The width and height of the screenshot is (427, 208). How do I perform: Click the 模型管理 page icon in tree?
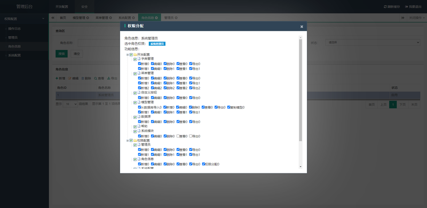(139, 102)
